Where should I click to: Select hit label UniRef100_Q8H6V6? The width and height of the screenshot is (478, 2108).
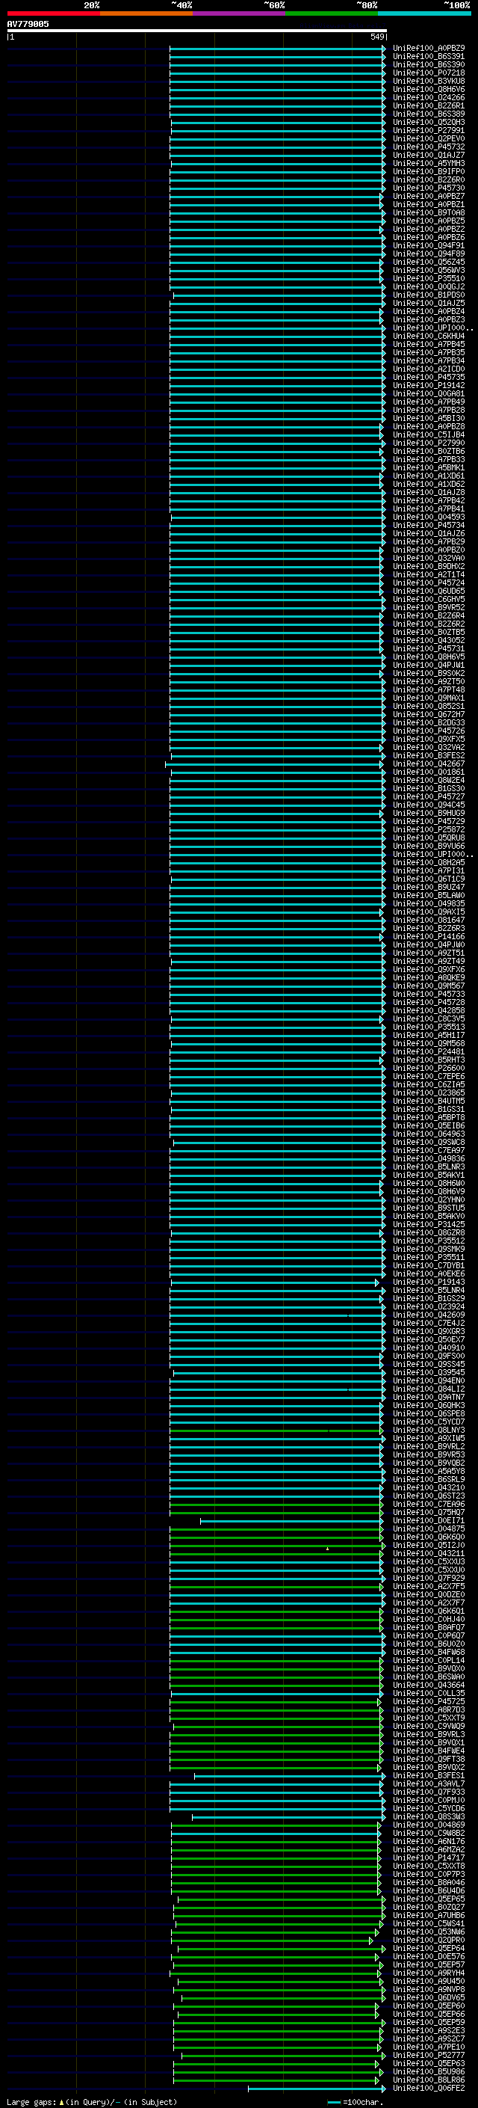tap(428, 89)
